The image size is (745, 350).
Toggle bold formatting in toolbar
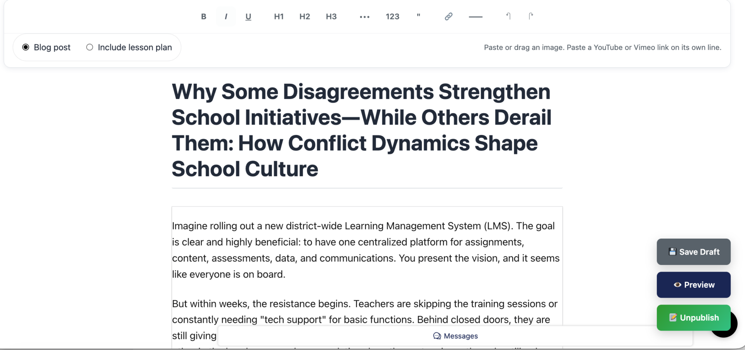tap(203, 17)
